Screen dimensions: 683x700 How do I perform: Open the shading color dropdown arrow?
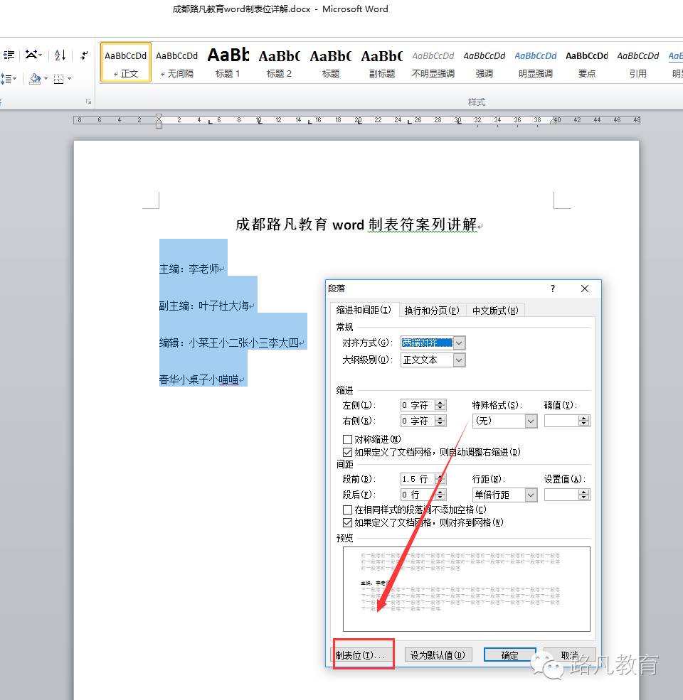tap(46, 79)
